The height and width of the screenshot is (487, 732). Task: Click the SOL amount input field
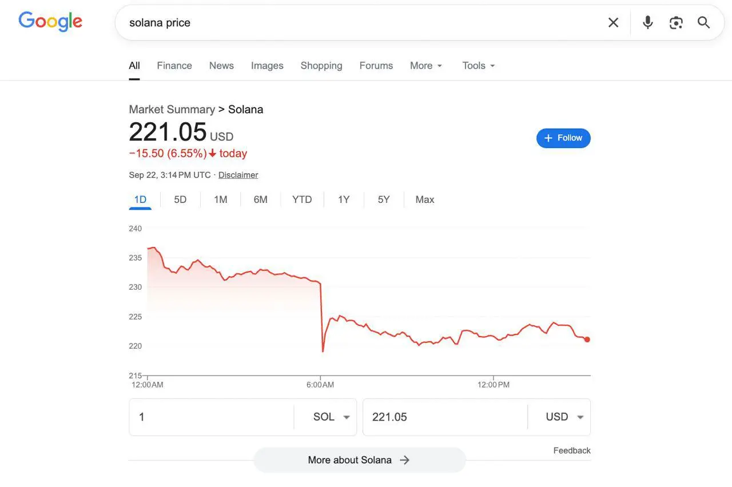click(x=212, y=417)
